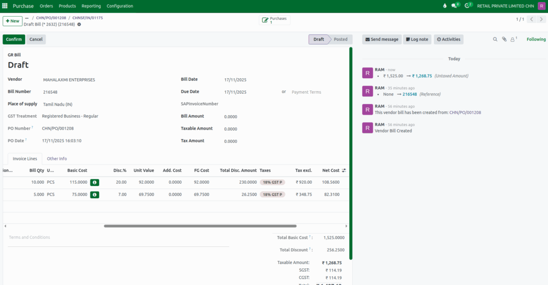Open the Orders menu
548x285 pixels.
[46, 6]
